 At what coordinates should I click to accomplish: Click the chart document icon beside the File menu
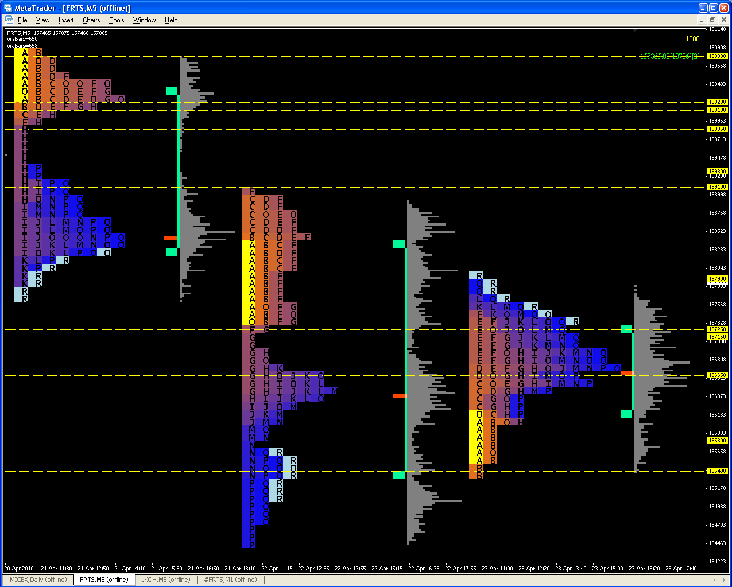pos(9,20)
